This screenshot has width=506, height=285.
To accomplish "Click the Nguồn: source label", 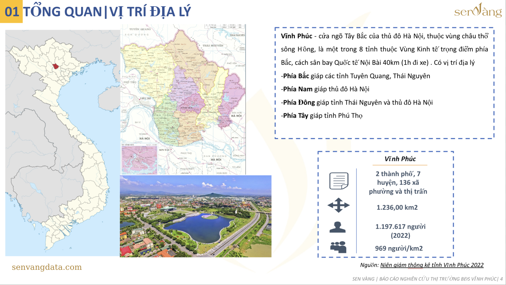I will pyautogui.click(x=369, y=265).
